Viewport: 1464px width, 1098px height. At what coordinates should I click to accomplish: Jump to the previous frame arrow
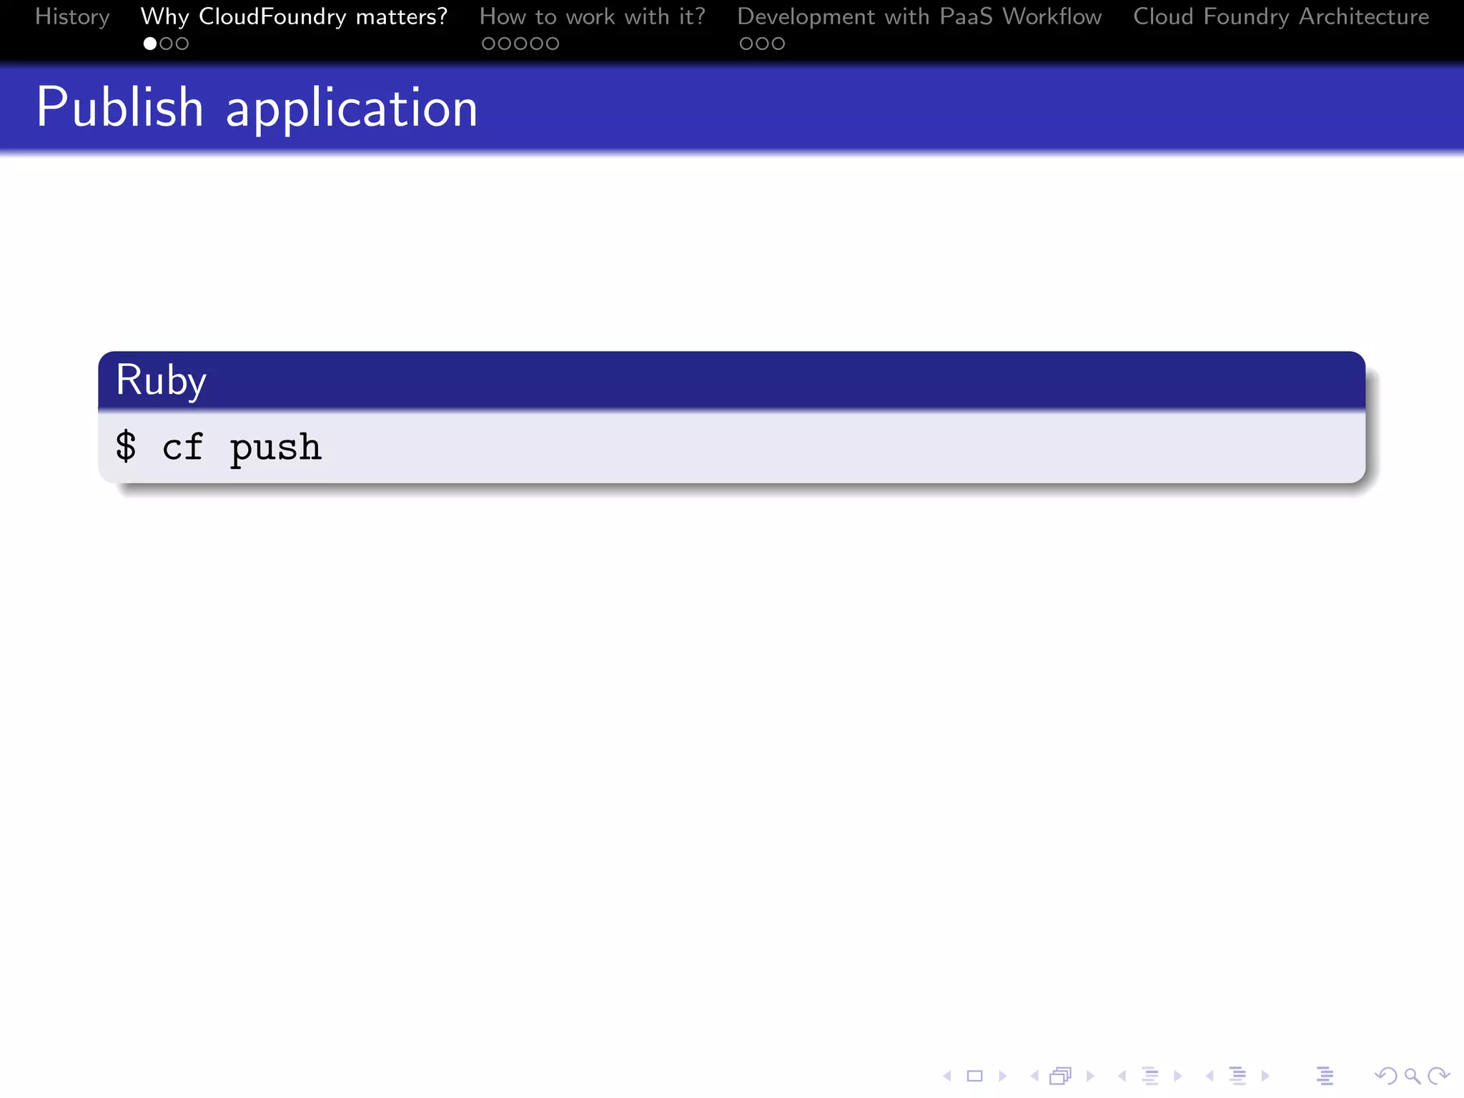click(x=1034, y=1076)
